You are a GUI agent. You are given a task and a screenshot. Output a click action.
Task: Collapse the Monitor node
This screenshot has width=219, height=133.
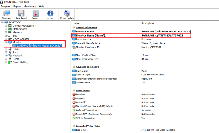click(x=6, y=42)
